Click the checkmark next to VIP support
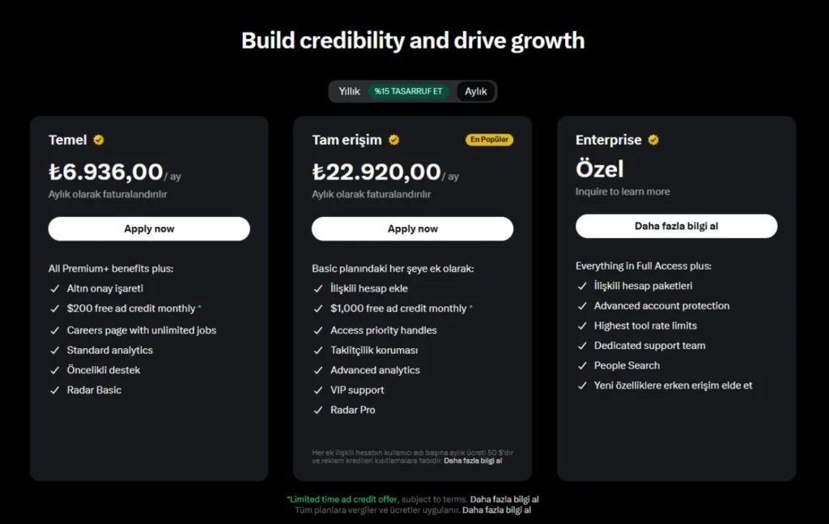Screen dimensions: 829x524 tap(318, 390)
